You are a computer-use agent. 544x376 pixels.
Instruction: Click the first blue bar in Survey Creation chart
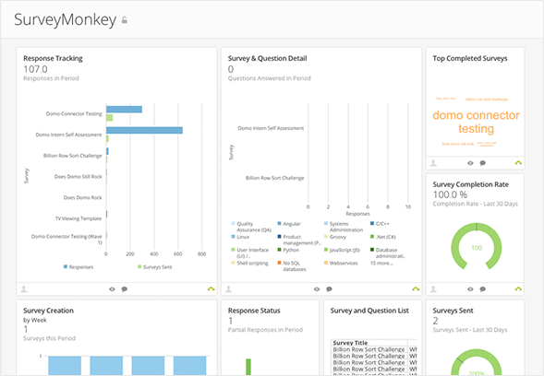[65, 365]
